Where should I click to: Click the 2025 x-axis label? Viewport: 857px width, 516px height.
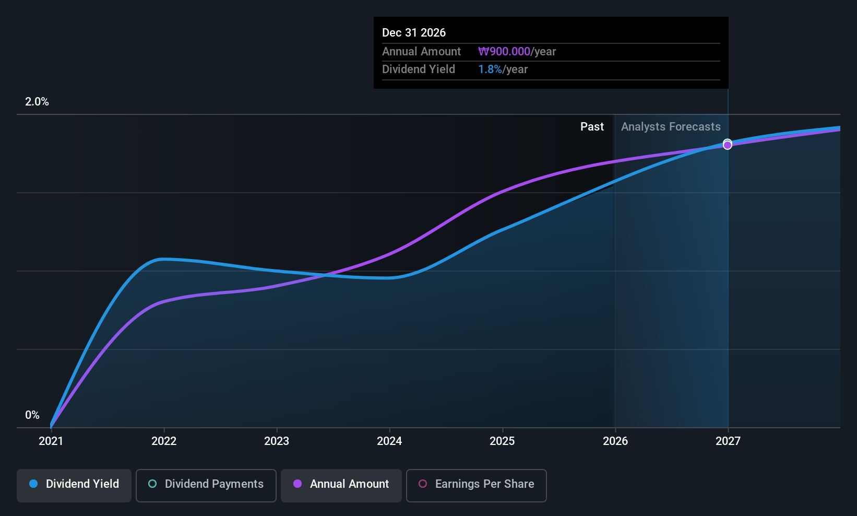click(502, 441)
